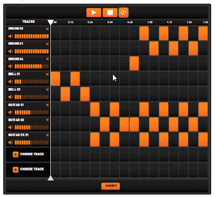Screen dimensions: 216x197
Task: Click the 1.00 timeline position label
Action: click(x=150, y=22)
